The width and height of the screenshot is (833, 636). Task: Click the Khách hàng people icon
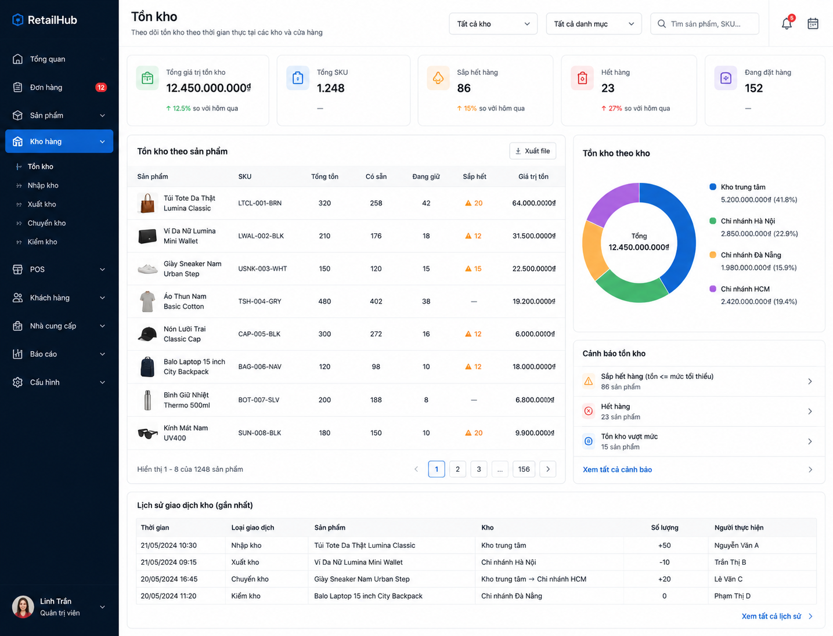tap(18, 298)
